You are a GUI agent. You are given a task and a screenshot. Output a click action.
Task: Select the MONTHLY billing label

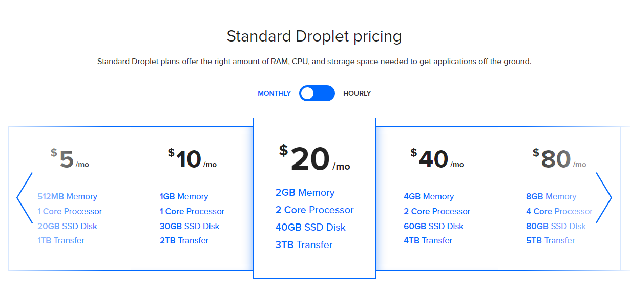click(x=274, y=93)
